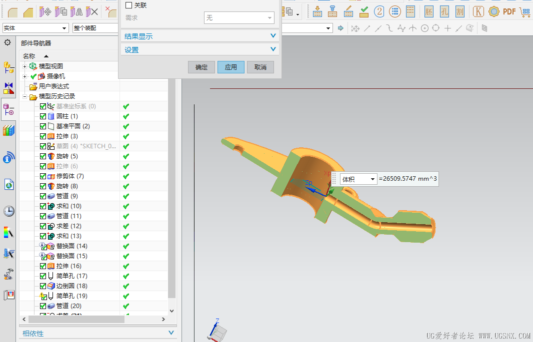Uncheck the 圆柱 (1) feature checkbox
This screenshot has height=342, width=533.
[43, 116]
